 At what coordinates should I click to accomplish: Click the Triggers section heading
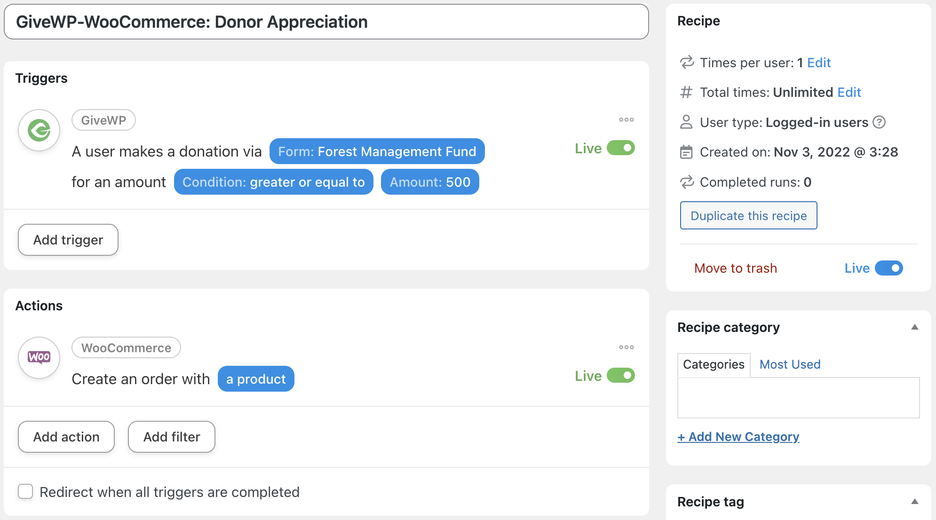pyautogui.click(x=41, y=78)
